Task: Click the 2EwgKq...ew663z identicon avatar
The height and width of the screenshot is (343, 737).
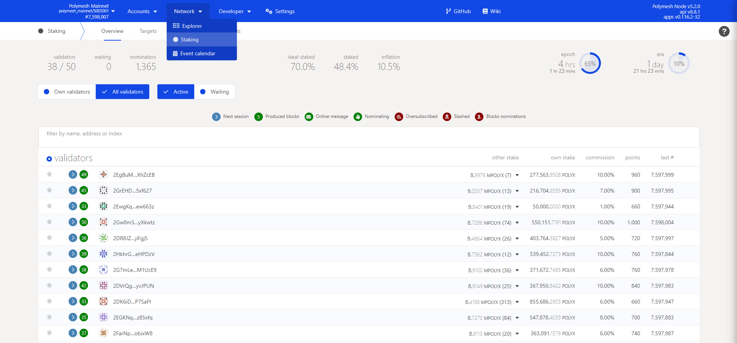Action: [104, 206]
